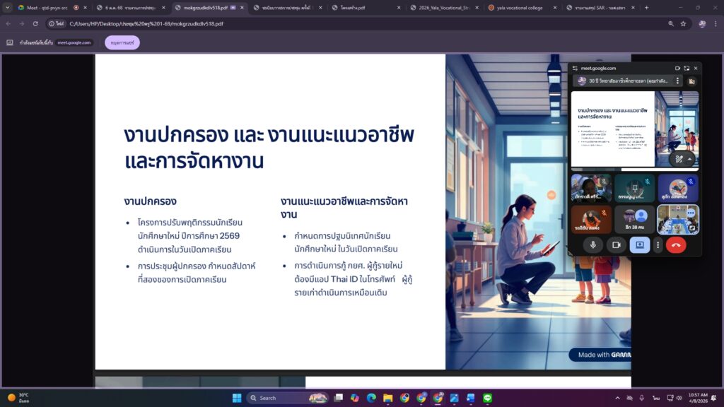This screenshot has width=724, height=407.
Task: Toggle the Meet camera button
Action: tap(616, 245)
